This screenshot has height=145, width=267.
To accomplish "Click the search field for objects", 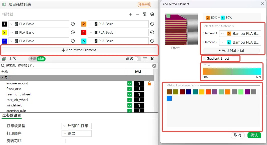I will (75, 66).
